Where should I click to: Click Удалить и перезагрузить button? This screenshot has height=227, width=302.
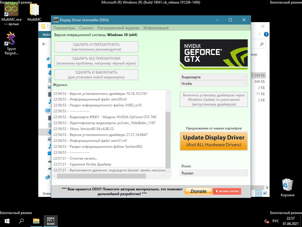click(x=96, y=47)
